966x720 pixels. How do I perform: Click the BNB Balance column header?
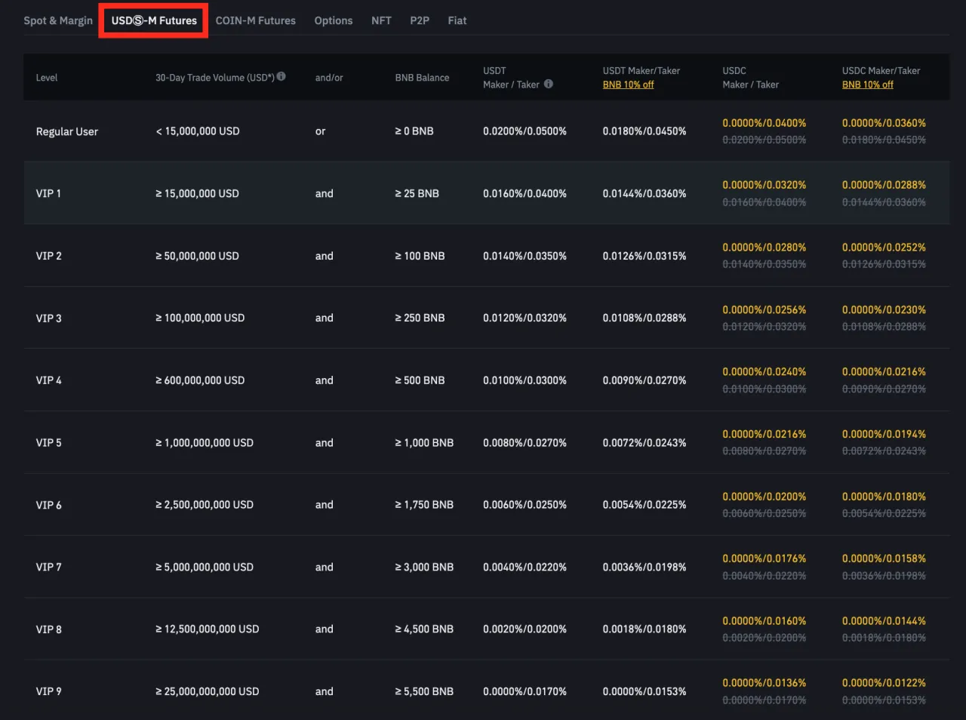pyautogui.click(x=422, y=78)
